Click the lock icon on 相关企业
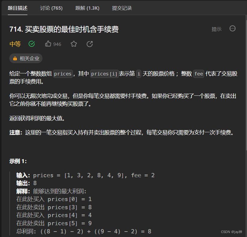This screenshot has height=237, width=247. tap(16, 58)
